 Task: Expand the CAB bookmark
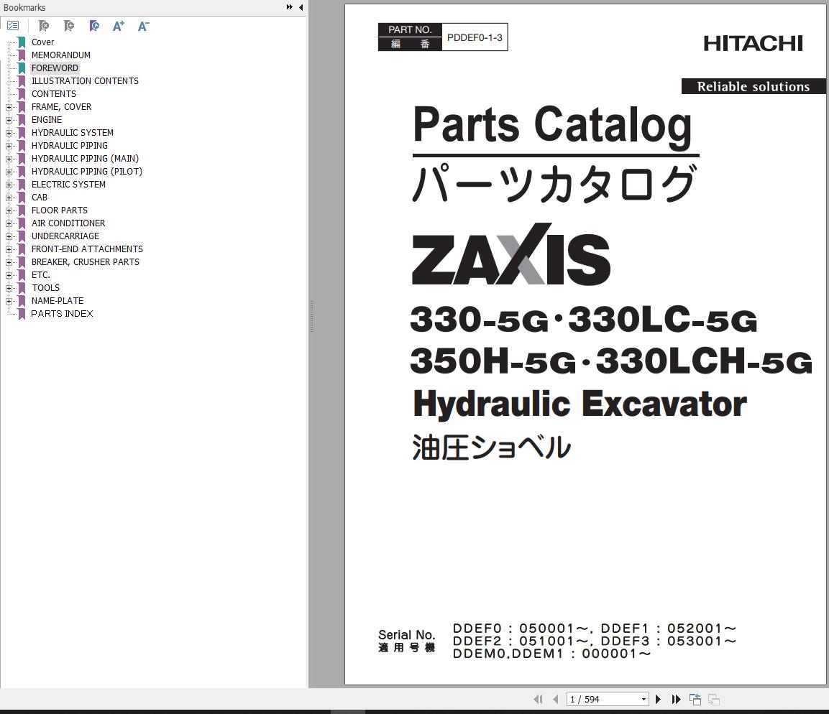(x=9, y=198)
